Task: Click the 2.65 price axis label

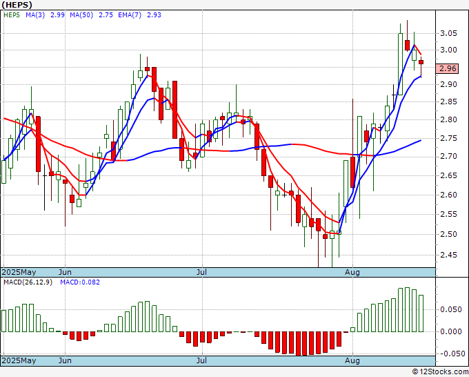Action: tap(449, 175)
